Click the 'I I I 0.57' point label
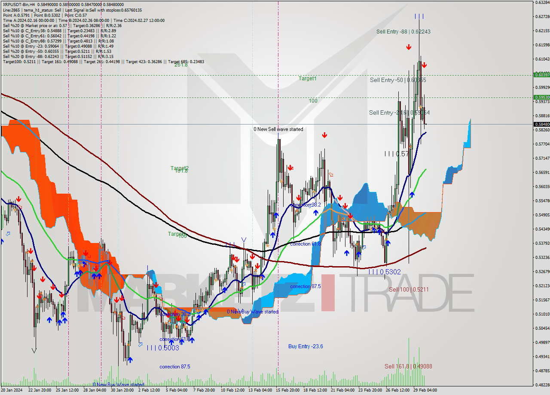The image size is (550, 395). (x=397, y=153)
